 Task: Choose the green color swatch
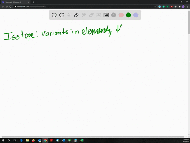click(x=128, y=15)
